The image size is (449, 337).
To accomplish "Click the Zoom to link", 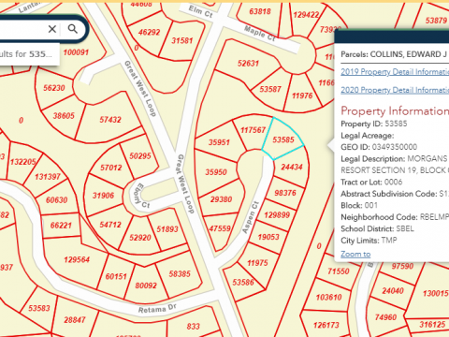I will 355,254.
